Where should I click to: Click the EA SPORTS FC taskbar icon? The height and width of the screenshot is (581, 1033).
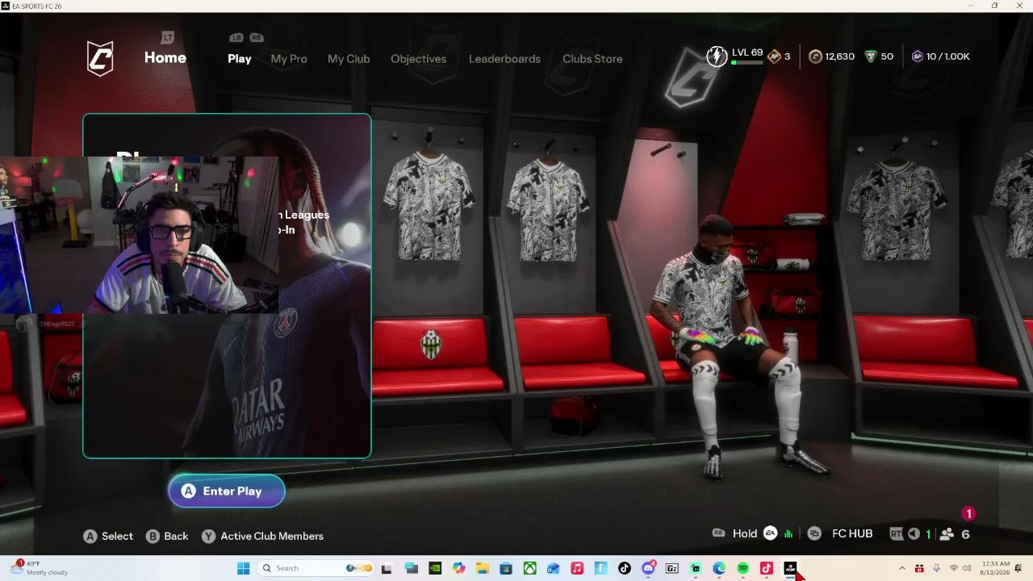point(790,568)
